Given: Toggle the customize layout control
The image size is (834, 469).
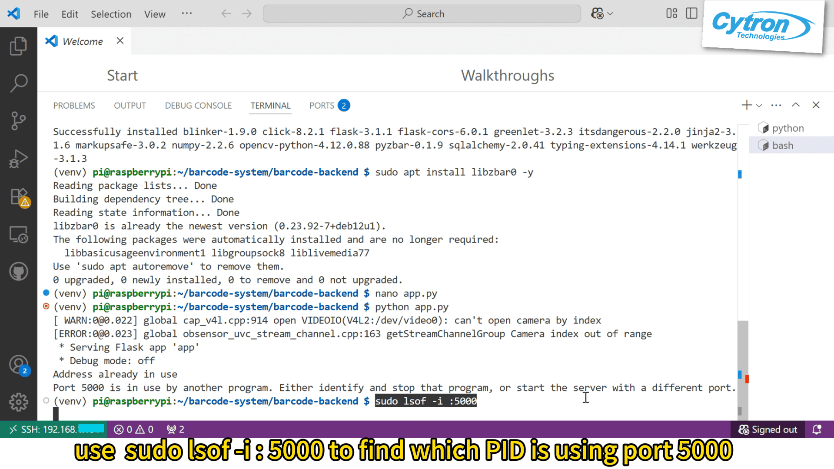Looking at the screenshot, I should pos(671,13).
